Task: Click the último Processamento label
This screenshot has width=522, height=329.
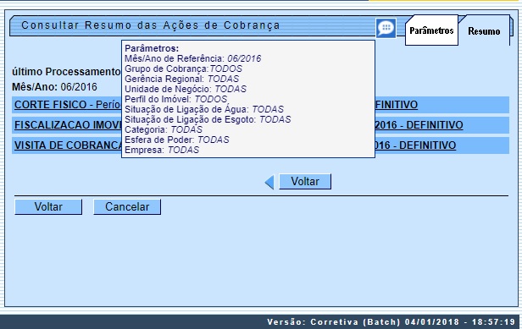Action: pyautogui.click(x=66, y=72)
